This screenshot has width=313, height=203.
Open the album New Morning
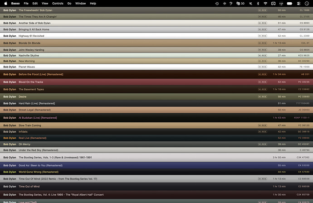click(x=156, y=61)
